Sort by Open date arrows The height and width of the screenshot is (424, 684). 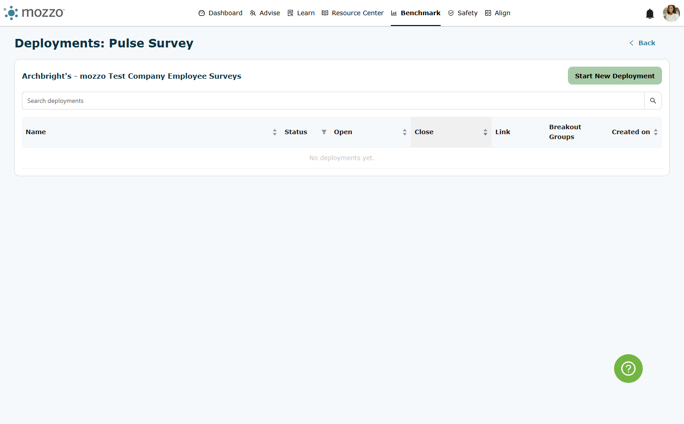405,132
